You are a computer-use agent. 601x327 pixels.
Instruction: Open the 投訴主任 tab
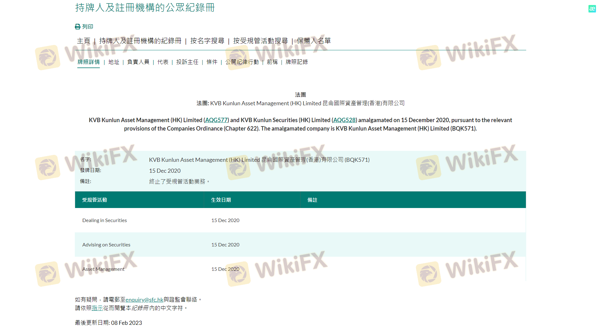pyautogui.click(x=187, y=62)
